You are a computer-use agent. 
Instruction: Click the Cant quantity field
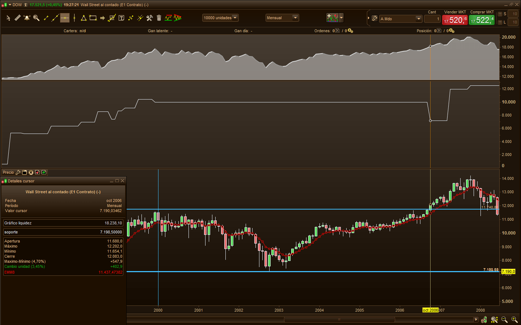(x=432, y=19)
